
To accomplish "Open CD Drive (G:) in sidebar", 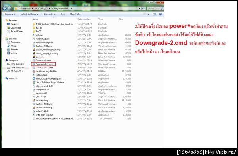I will point(16,71).
